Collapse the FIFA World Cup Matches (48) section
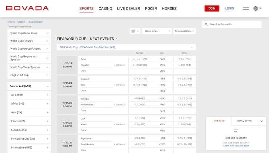Image resolution: width=269 pixels, height=153 pixels. click(x=192, y=47)
